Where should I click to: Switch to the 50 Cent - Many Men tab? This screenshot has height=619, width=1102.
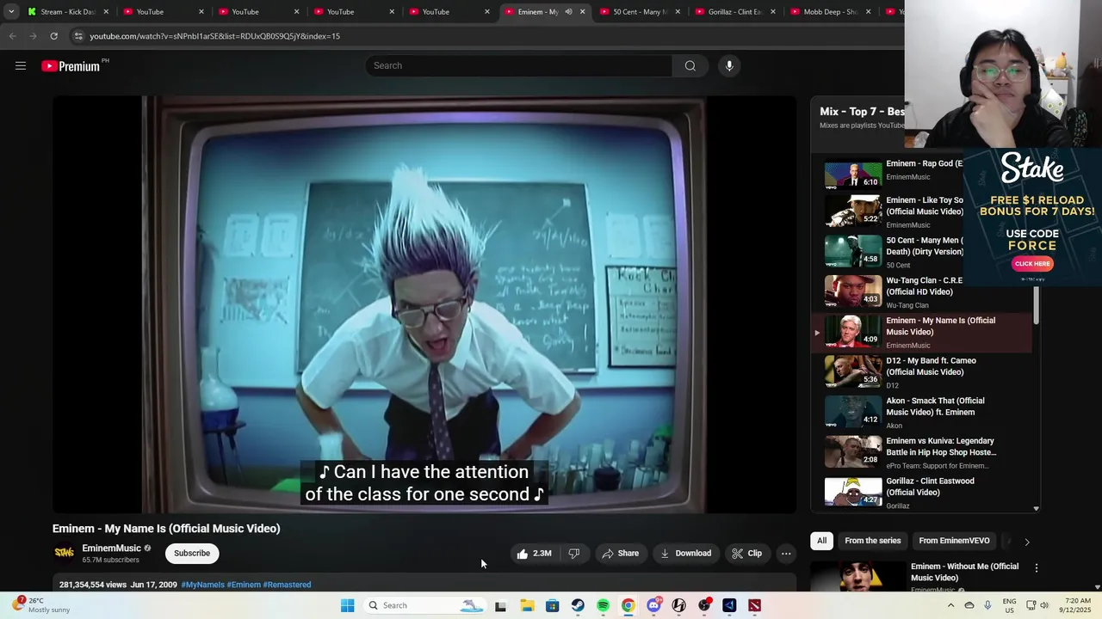640,12
